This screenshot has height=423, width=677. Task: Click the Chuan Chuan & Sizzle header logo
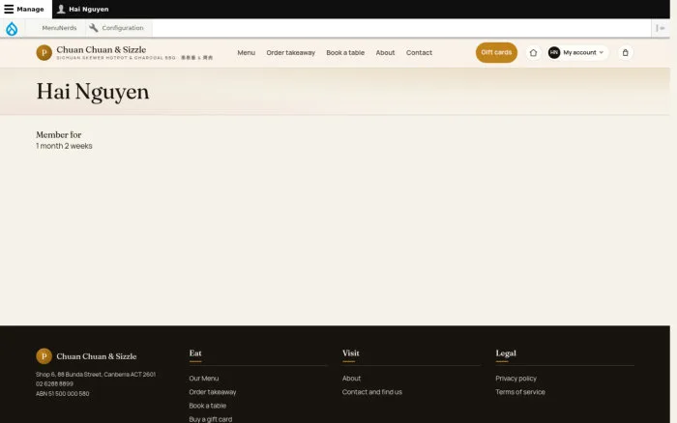tap(44, 52)
